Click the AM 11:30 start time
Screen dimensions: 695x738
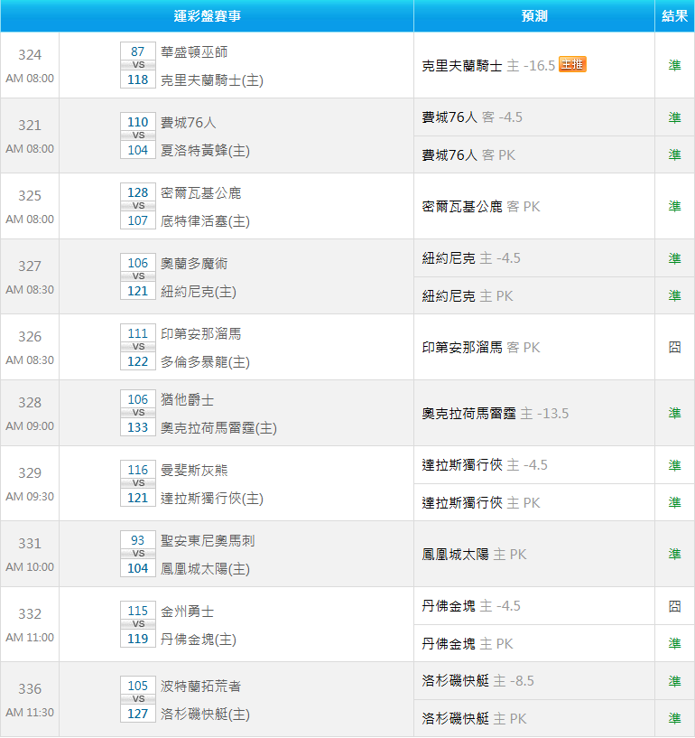tap(30, 713)
